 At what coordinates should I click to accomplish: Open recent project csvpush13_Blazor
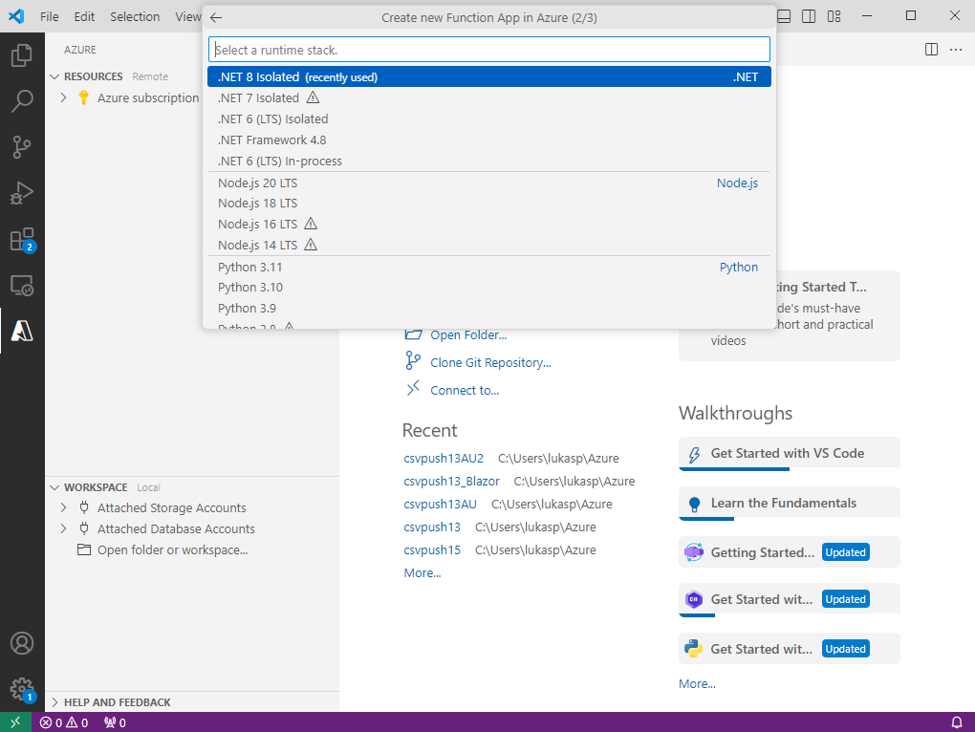tap(451, 481)
